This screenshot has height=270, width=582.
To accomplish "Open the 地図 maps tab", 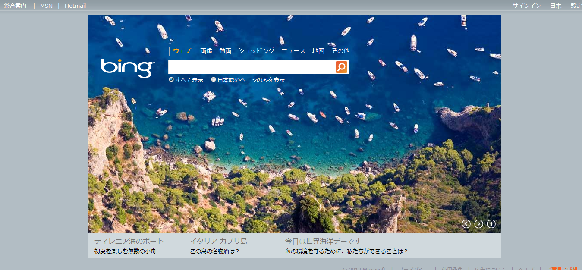I will point(318,51).
